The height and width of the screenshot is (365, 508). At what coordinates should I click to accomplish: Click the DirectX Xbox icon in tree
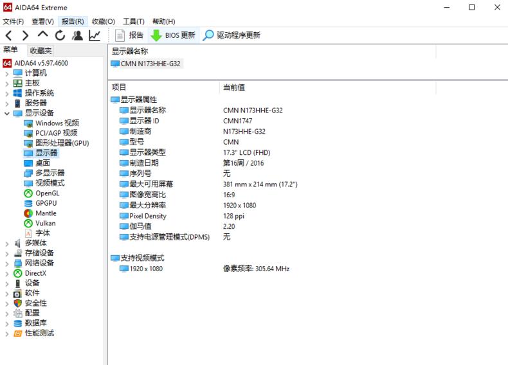tap(17, 273)
